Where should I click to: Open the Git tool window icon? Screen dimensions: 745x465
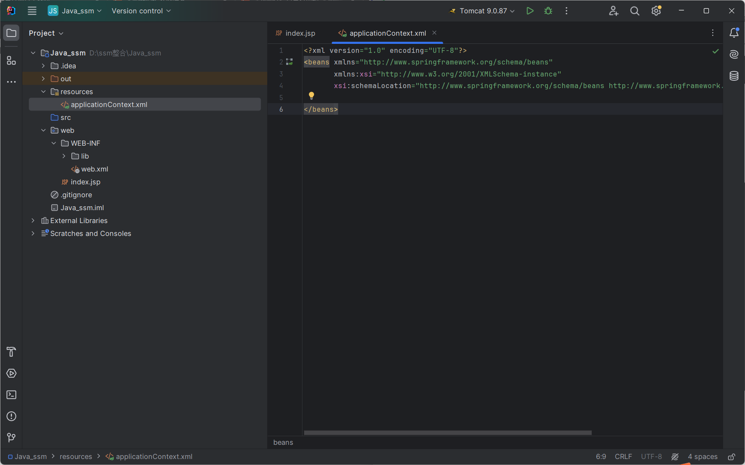(11, 437)
